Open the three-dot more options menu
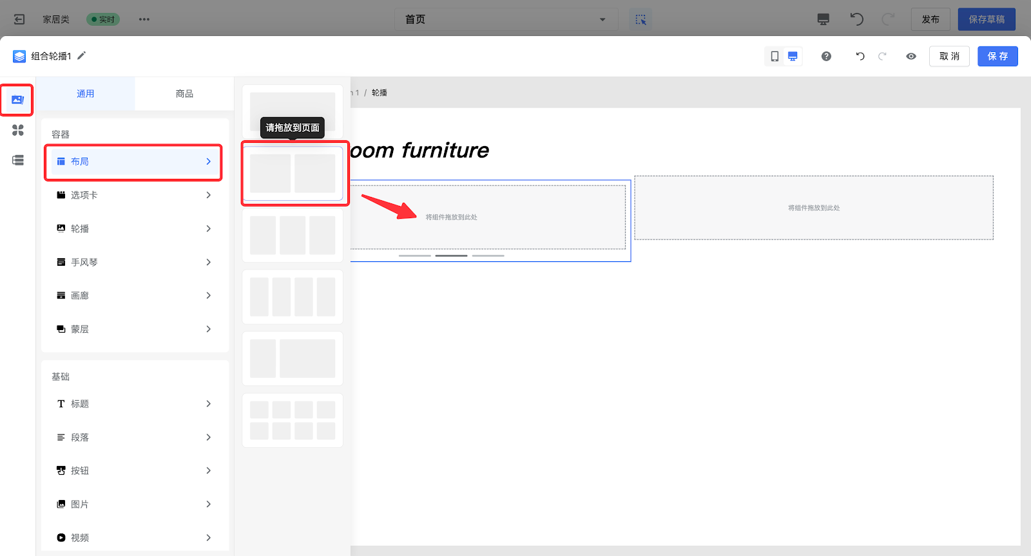 pyautogui.click(x=144, y=19)
